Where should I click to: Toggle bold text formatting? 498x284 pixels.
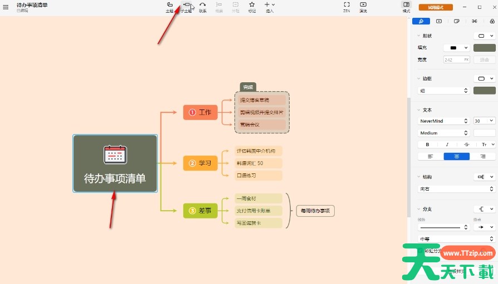point(427,145)
